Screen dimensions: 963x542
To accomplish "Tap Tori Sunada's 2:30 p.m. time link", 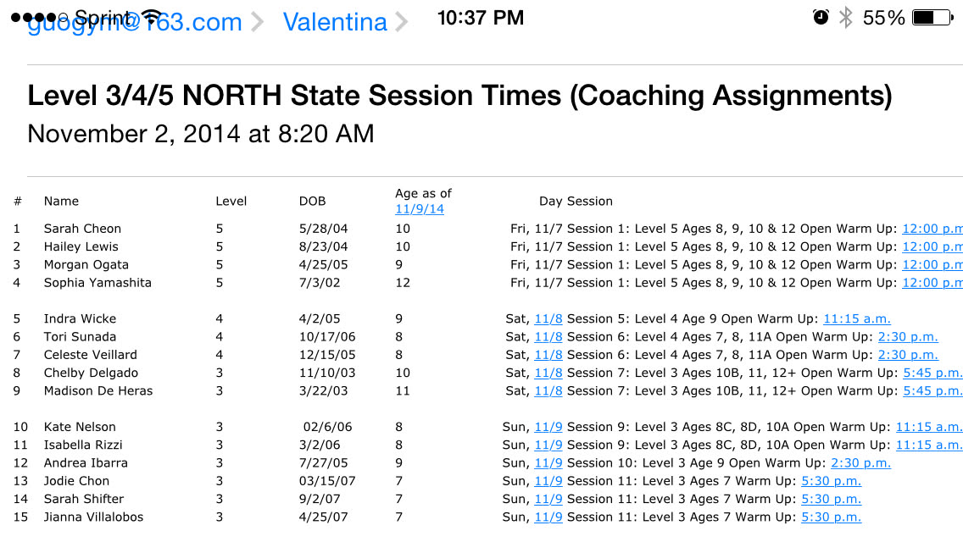I will point(908,337).
